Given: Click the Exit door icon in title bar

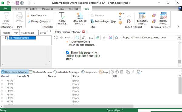Looking at the screenshot, I should pos(8,3).
